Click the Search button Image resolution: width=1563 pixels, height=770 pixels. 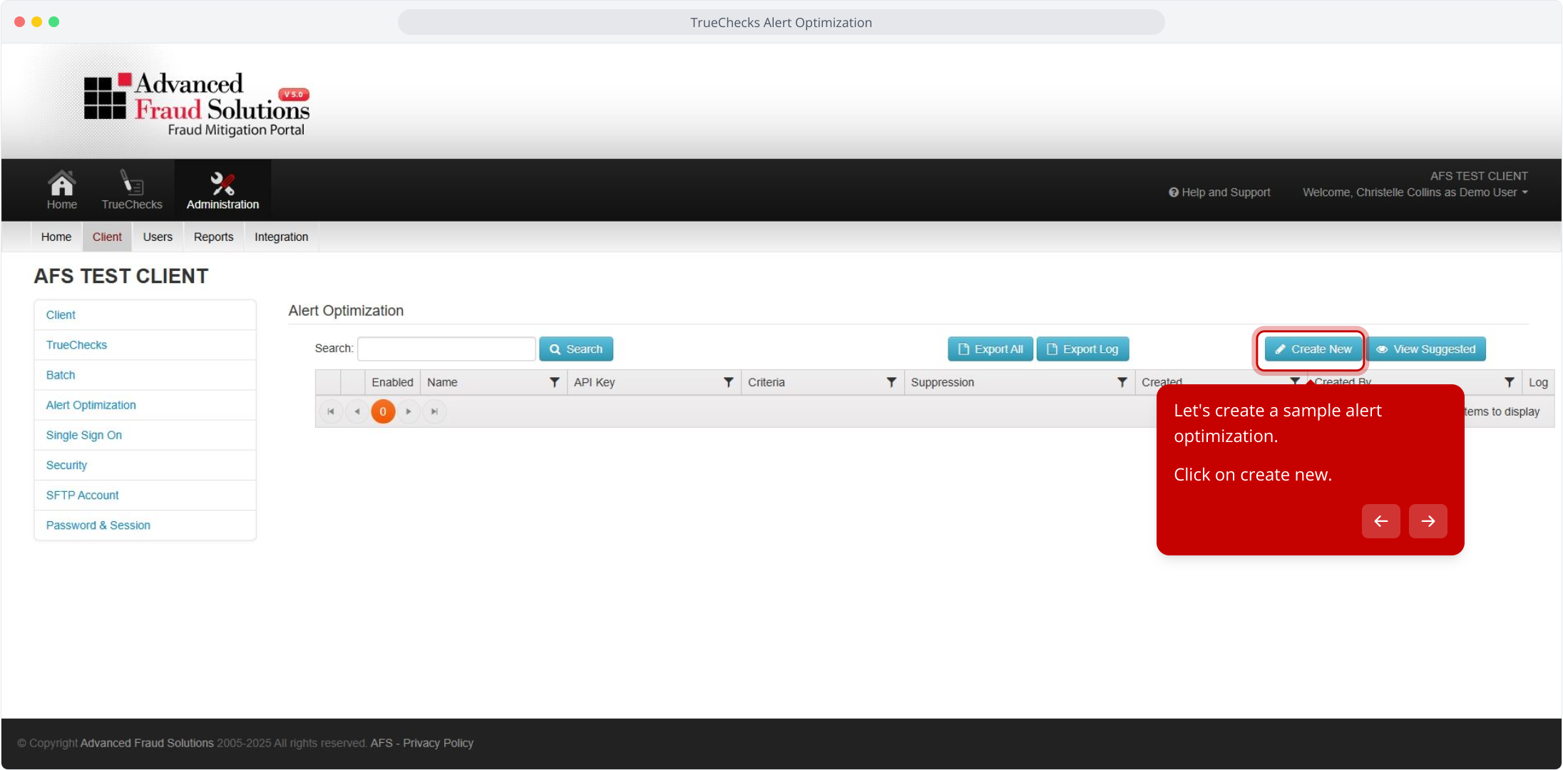pos(576,349)
